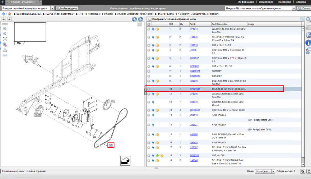
Task: Click box icon for part 443898 bearing
Action: pyautogui.click(x=157, y=135)
